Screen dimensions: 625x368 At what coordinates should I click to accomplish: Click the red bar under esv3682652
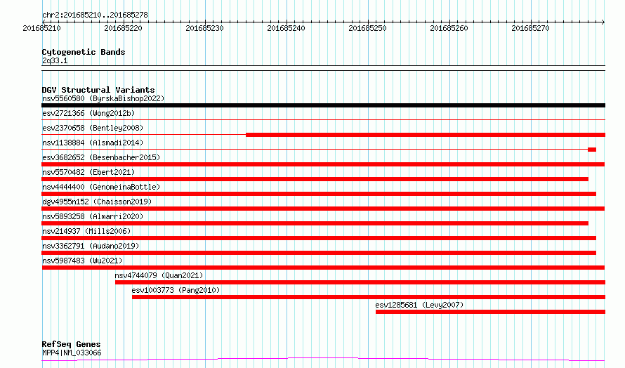[323, 164]
